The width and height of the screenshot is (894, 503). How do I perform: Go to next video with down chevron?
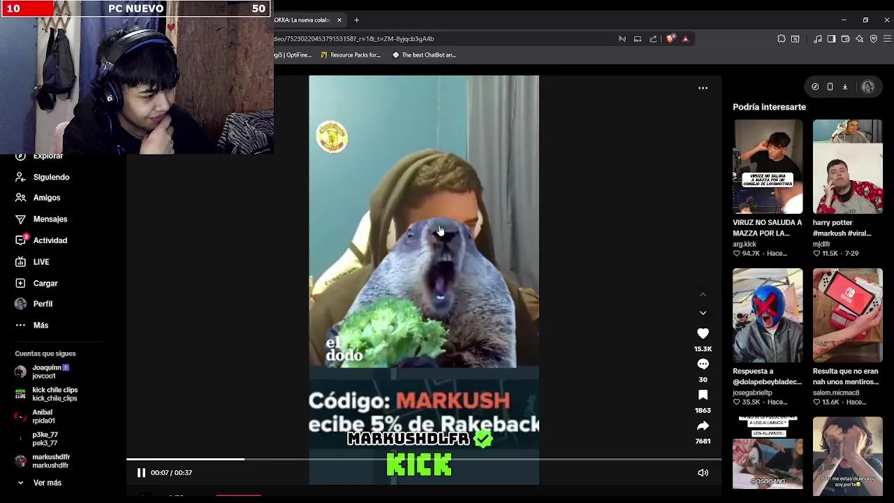(703, 313)
